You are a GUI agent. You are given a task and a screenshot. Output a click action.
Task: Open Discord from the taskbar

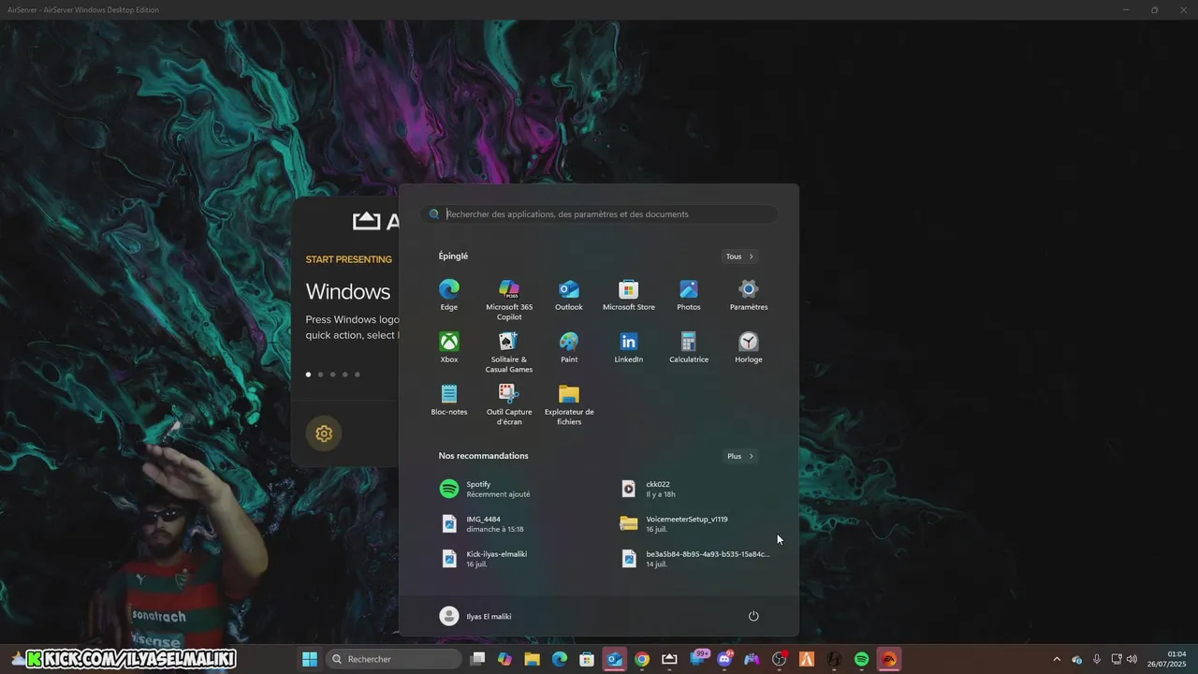tap(724, 659)
